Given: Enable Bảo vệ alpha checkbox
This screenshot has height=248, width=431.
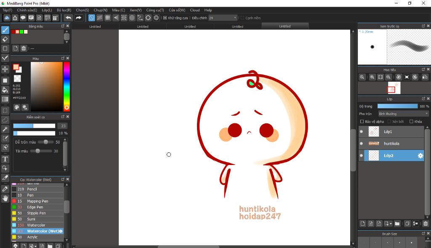Looking at the screenshot, I should (362, 122).
